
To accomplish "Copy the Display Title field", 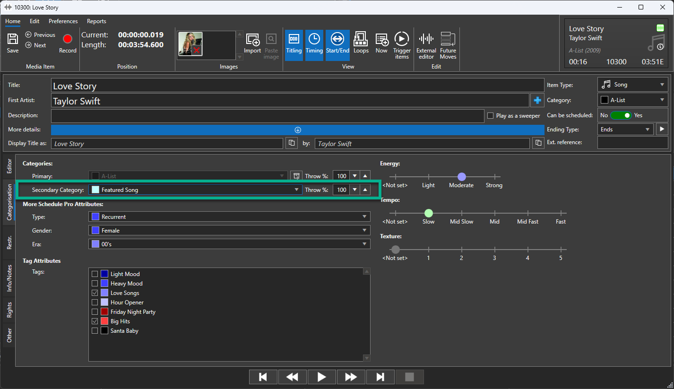I will coord(292,143).
